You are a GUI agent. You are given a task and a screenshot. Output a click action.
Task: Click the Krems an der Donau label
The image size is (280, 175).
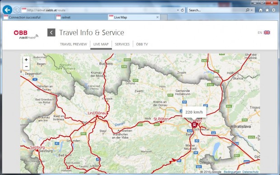[160, 104]
